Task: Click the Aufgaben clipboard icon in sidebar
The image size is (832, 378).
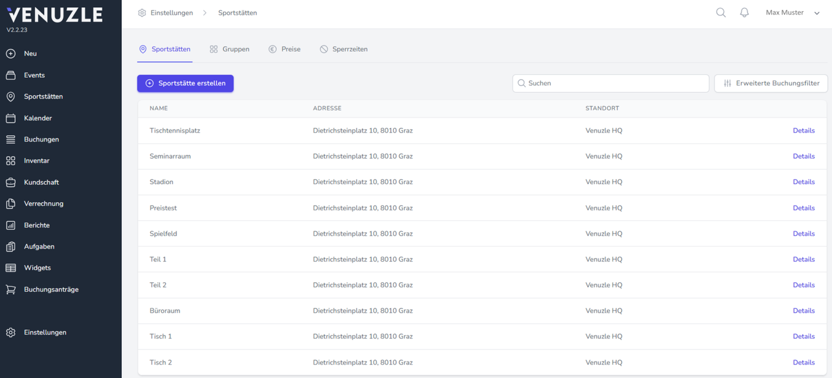Action: click(11, 247)
